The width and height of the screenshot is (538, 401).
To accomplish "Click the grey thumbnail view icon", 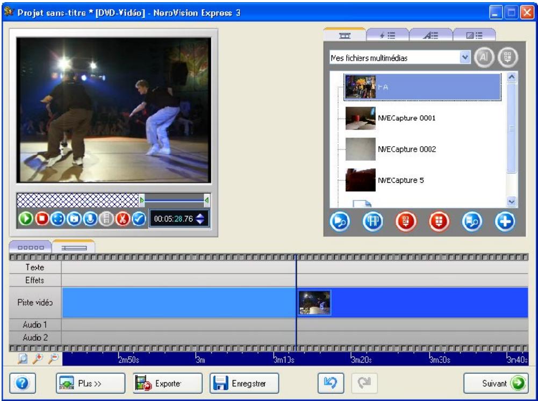I will (x=508, y=58).
